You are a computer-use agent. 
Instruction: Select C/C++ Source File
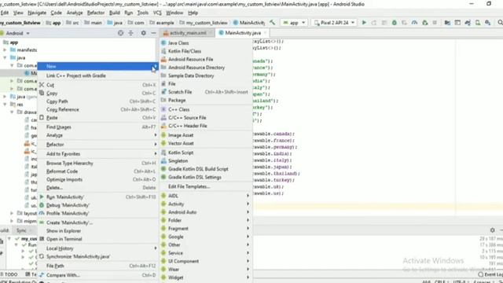(x=206, y=117)
